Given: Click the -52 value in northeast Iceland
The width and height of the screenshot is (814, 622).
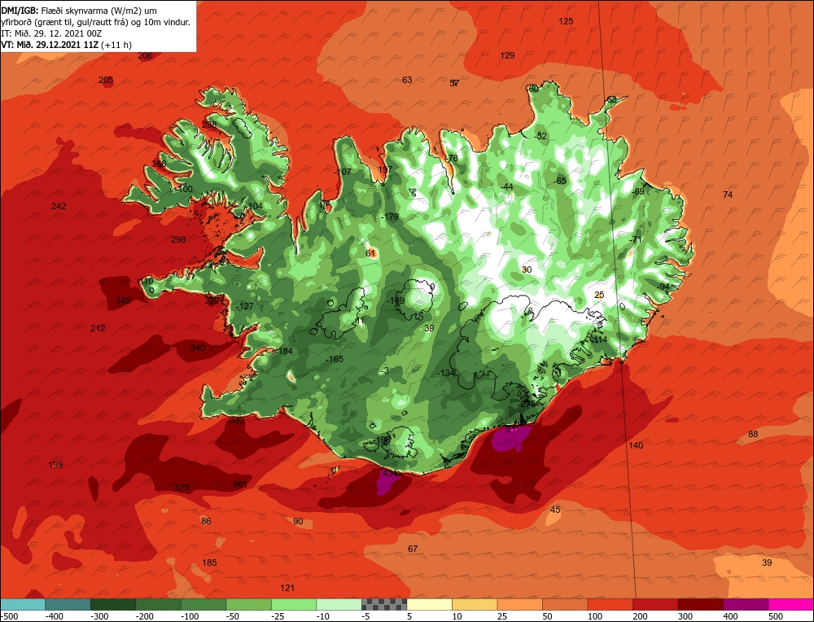Looking at the screenshot, I should (x=540, y=136).
